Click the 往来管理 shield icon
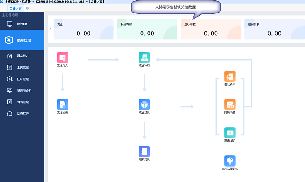The height and width of the screenshot is (182, 305). [10, 79]
